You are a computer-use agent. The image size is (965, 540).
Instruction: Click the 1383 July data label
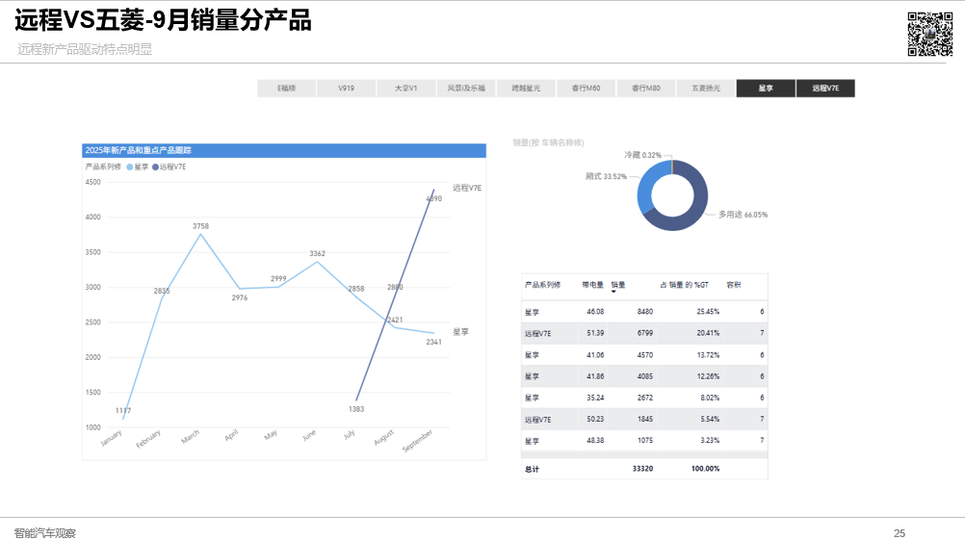[356, 409]
